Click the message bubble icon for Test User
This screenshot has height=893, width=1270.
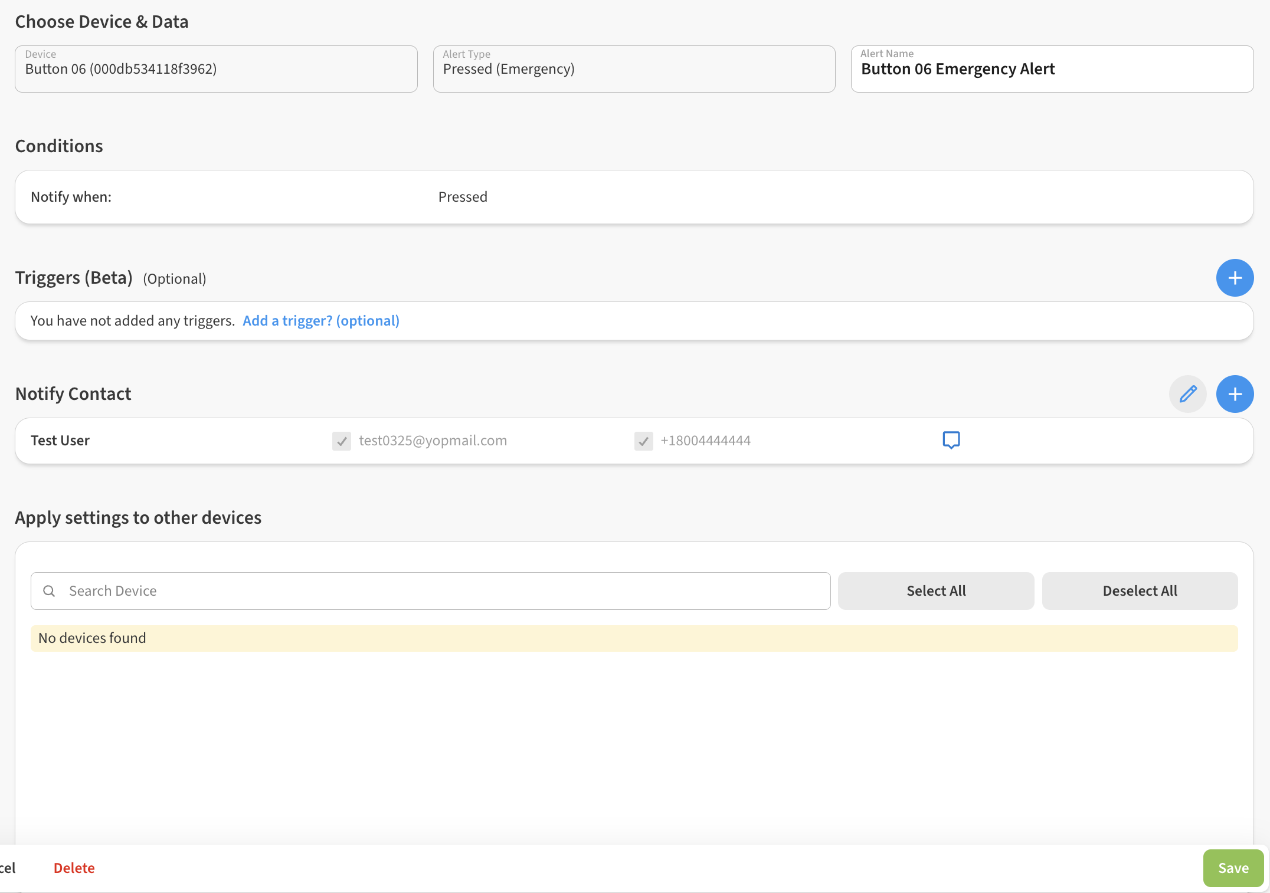pos(951,440)
